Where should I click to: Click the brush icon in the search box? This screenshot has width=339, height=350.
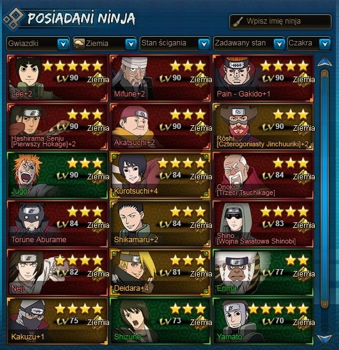click(237, 22)
